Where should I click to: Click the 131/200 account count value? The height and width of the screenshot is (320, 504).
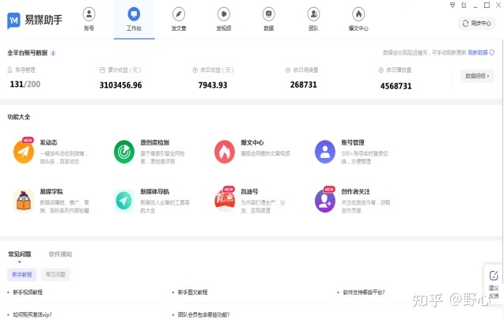[25, 85]
